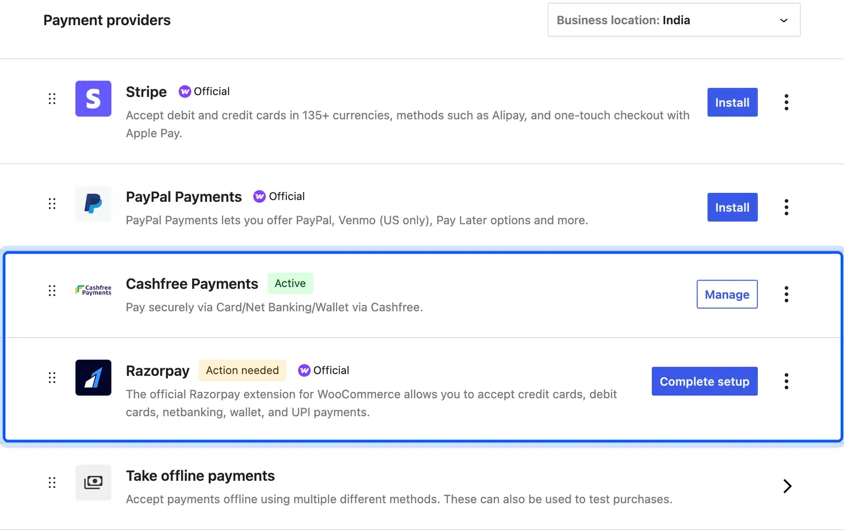This screenshot has height=531, width=844.
Task: Click the offline payments description text
Action: tap(399, 499)
